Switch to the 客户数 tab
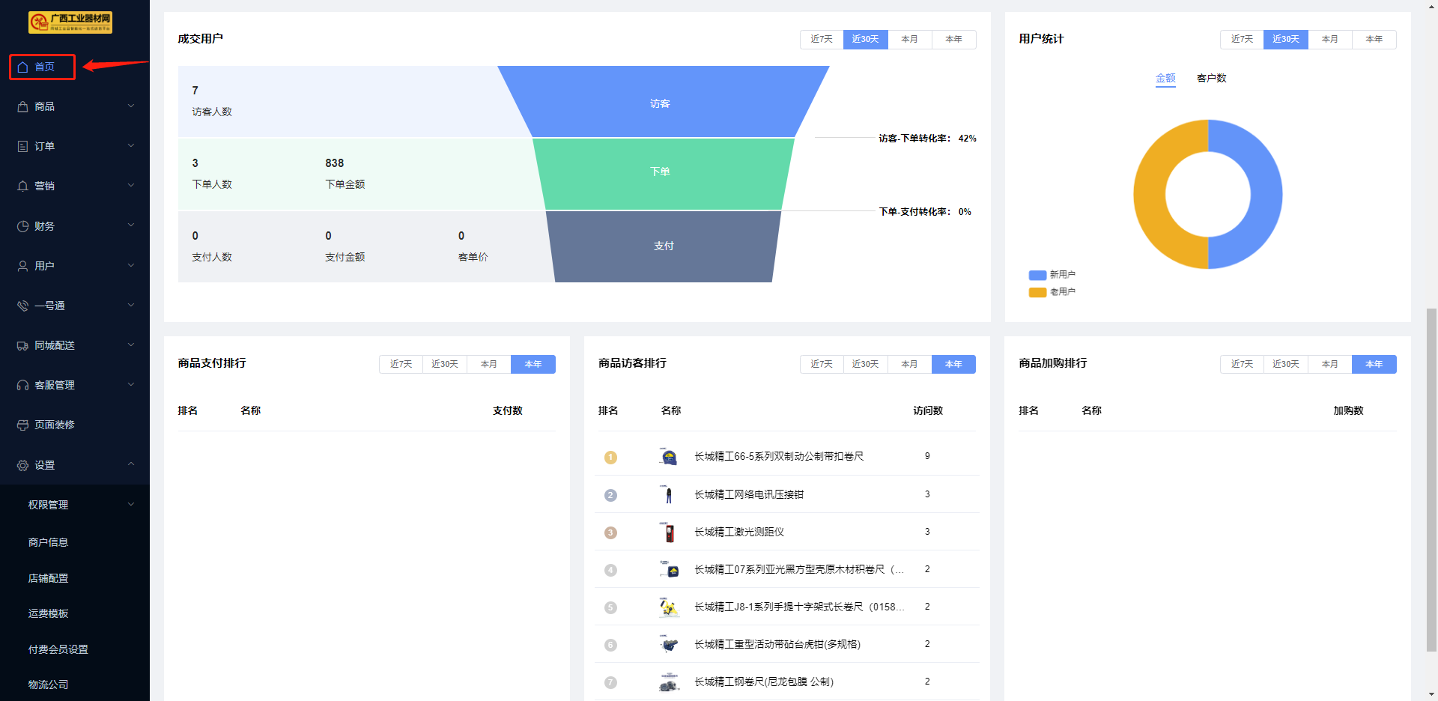Screen dimensions: 1438x701 (x=1211, y=79)
